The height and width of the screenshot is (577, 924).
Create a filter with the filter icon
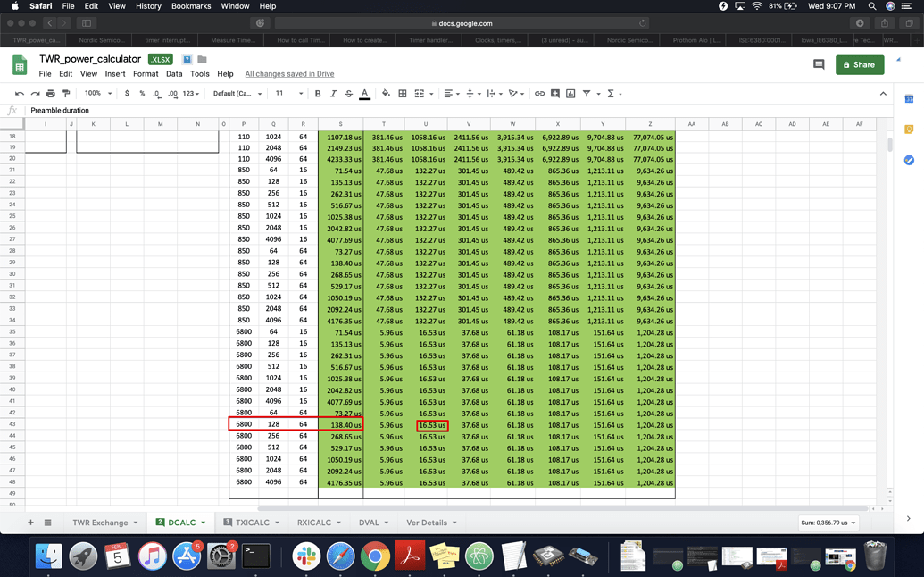585,93
